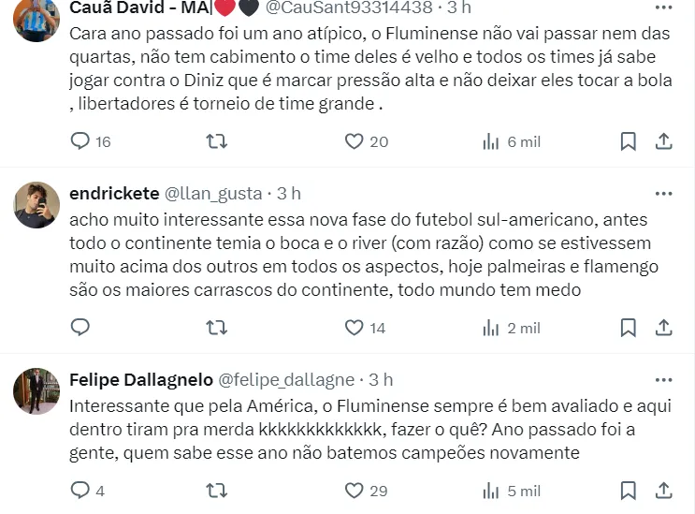Like Felipe Dallagnelo's tweet
Screen dimensions: 695x514
[x=354, y=491]
